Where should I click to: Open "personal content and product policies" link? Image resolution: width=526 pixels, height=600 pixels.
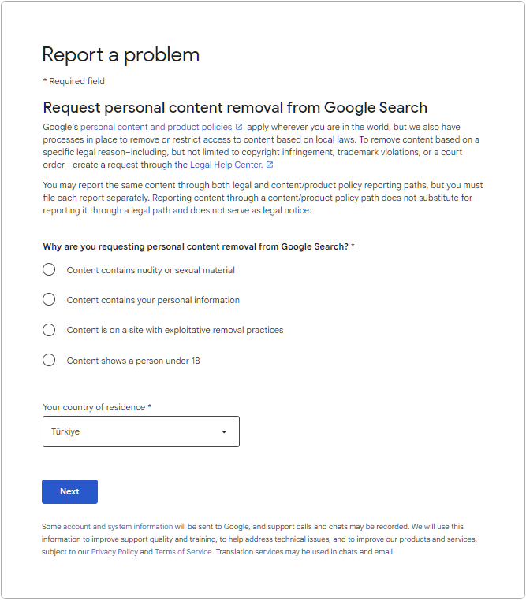click(156, 127)
